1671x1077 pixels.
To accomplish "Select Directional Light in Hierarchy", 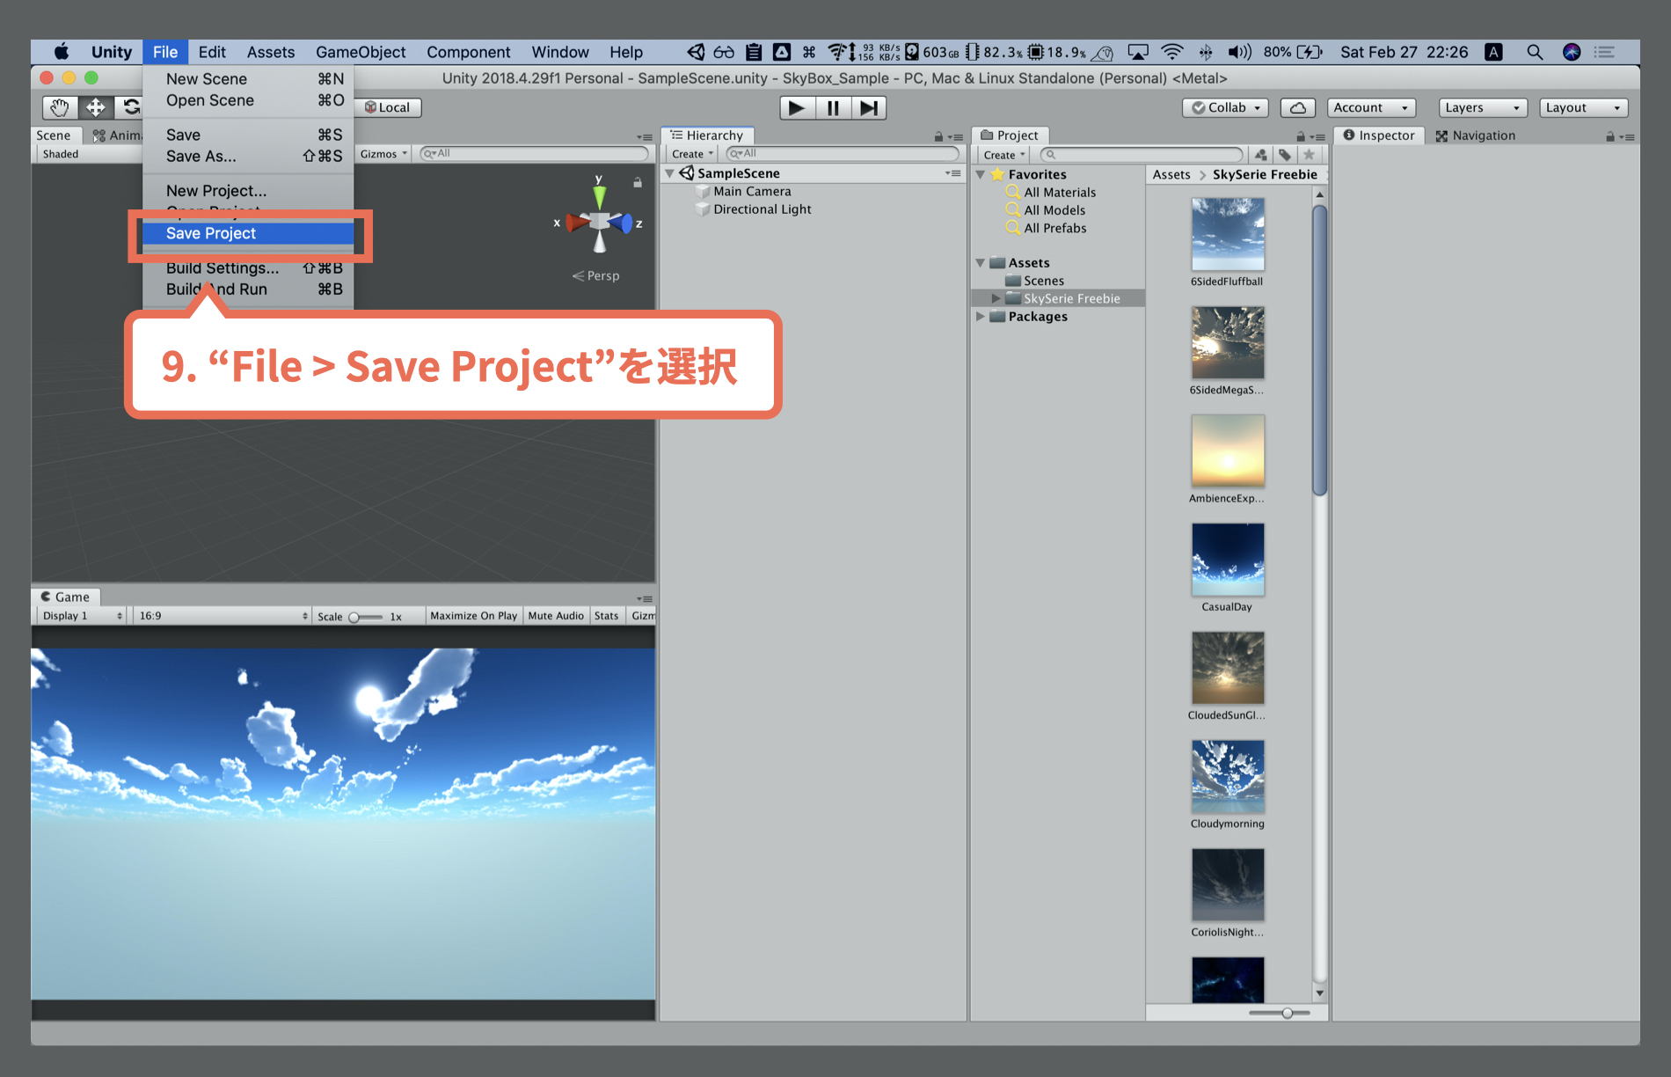I will coord(763,209).
